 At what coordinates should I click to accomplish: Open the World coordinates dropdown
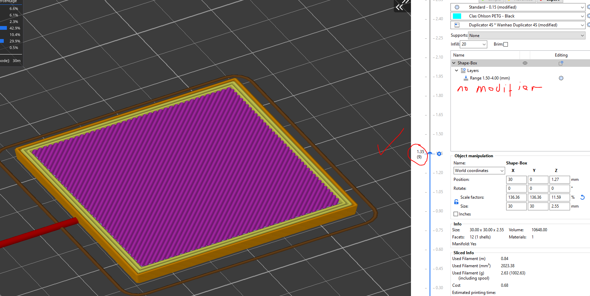coord(479,171)
